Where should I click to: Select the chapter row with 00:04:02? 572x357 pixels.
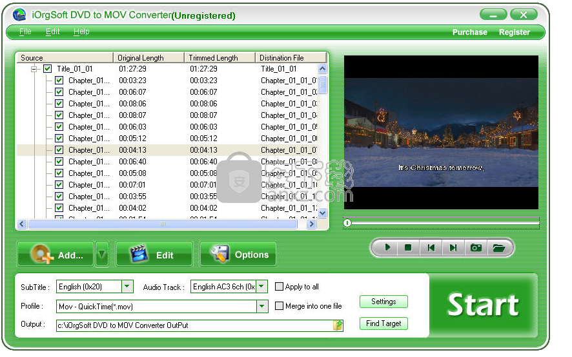167,208
